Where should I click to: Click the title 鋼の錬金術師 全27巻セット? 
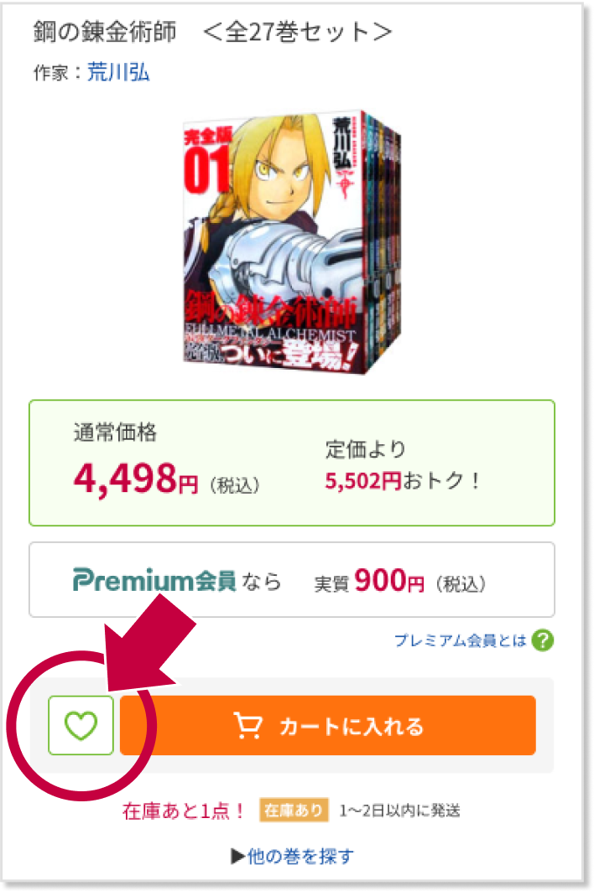(212, 31)
